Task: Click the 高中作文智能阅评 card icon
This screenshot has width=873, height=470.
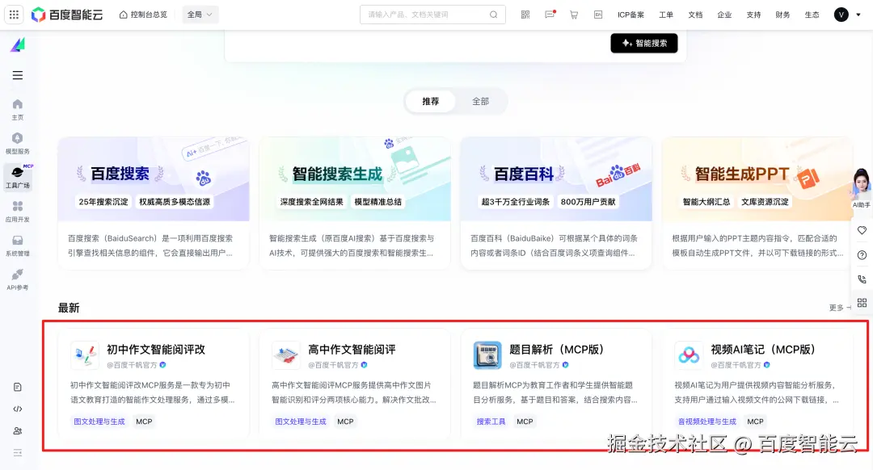Action: tap(286, 355)
